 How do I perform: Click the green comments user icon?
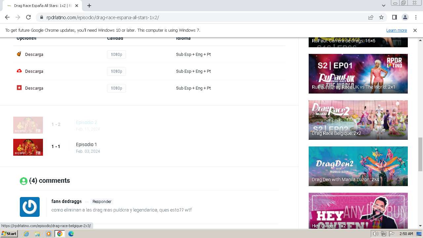point(23,181)
